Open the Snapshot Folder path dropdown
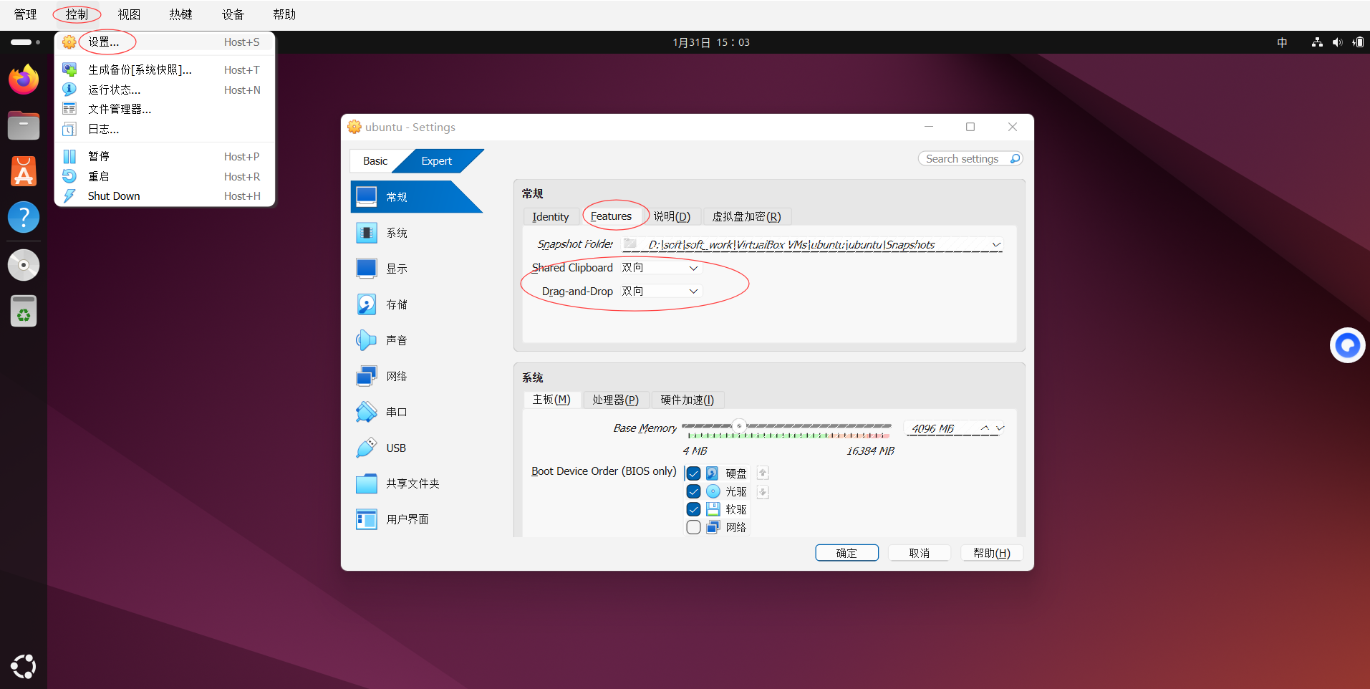The image size is (1370, 689). click(x=996, y=245)
